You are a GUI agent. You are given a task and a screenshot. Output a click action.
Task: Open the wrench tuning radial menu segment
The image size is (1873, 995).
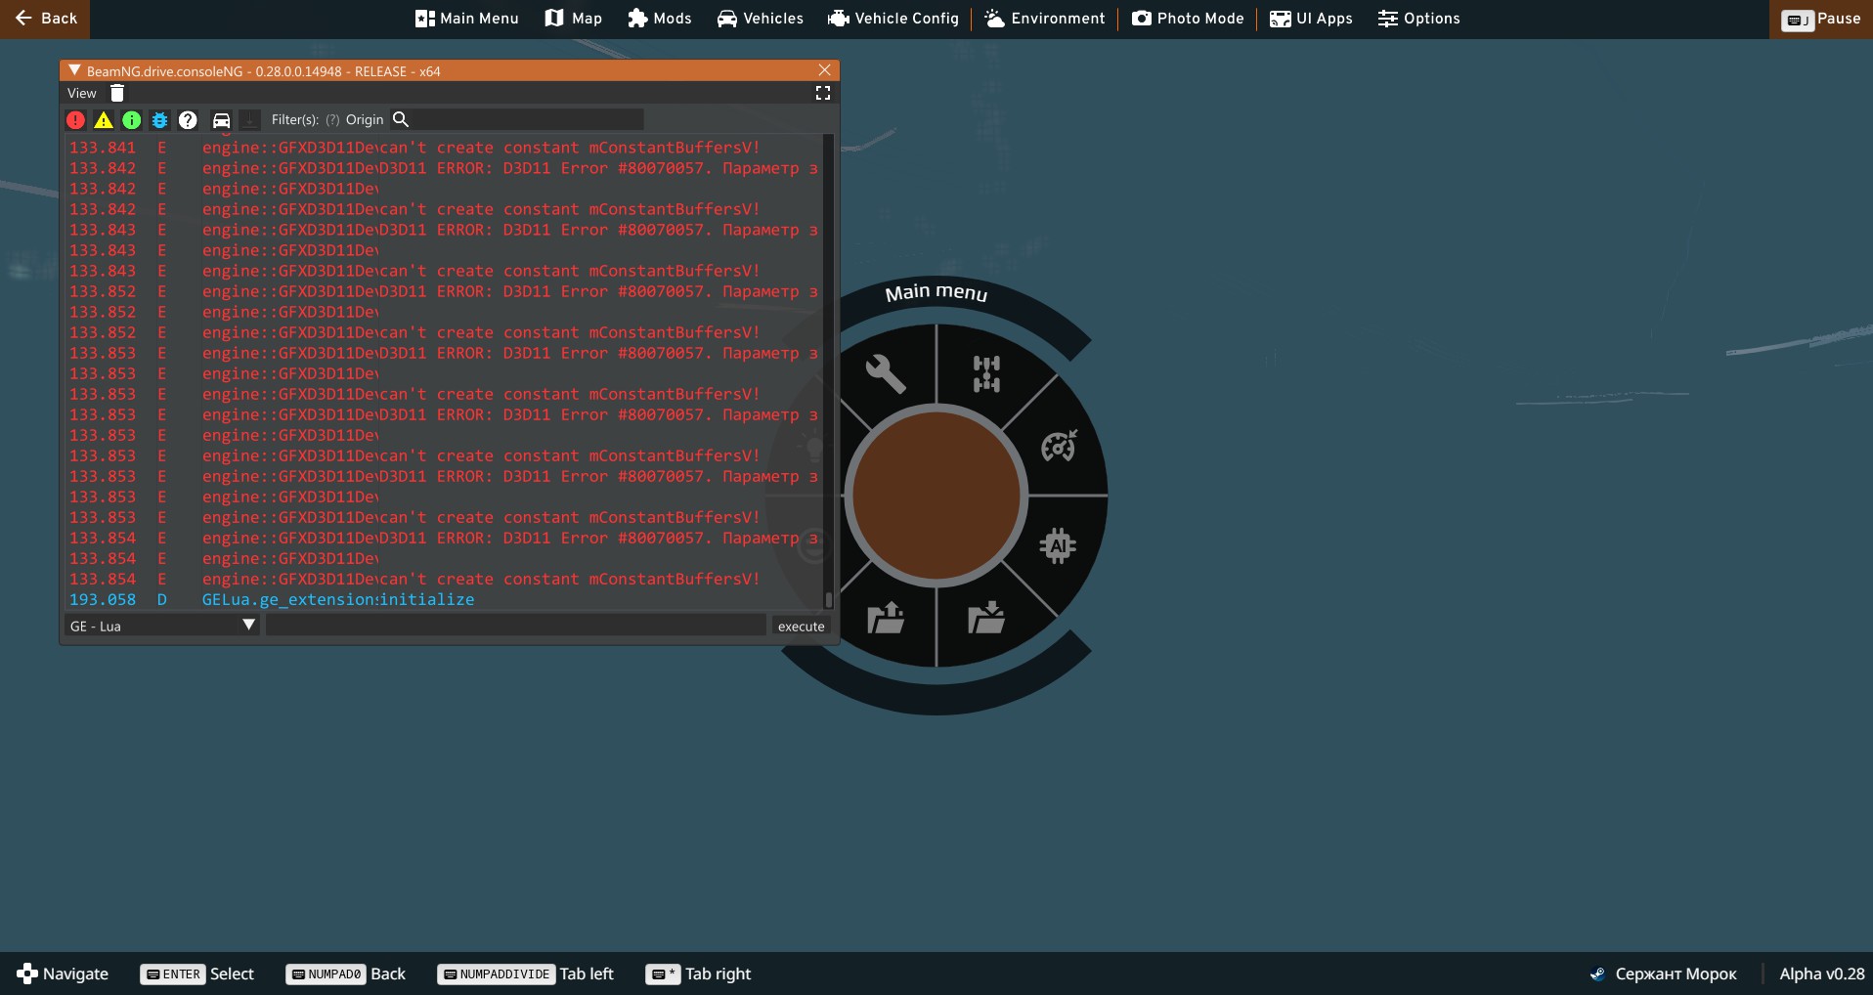pyautogui.click(x=886, y=373)
